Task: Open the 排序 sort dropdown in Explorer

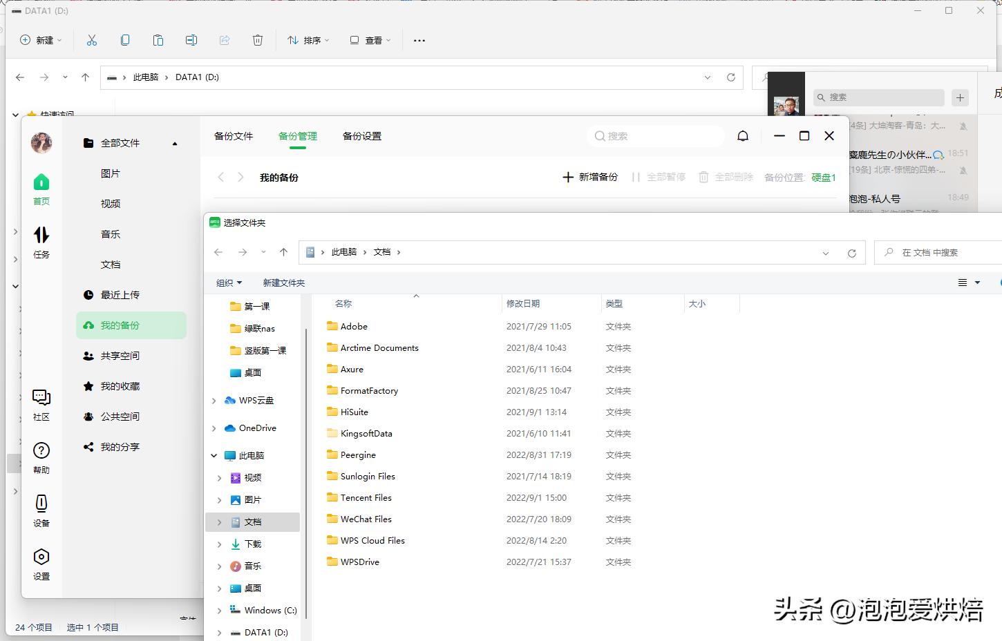Action: 308,40
